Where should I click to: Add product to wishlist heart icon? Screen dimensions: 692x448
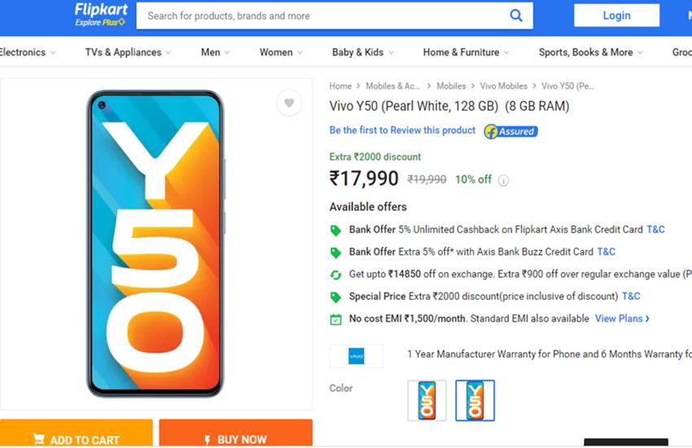click(x=288, y=103)
